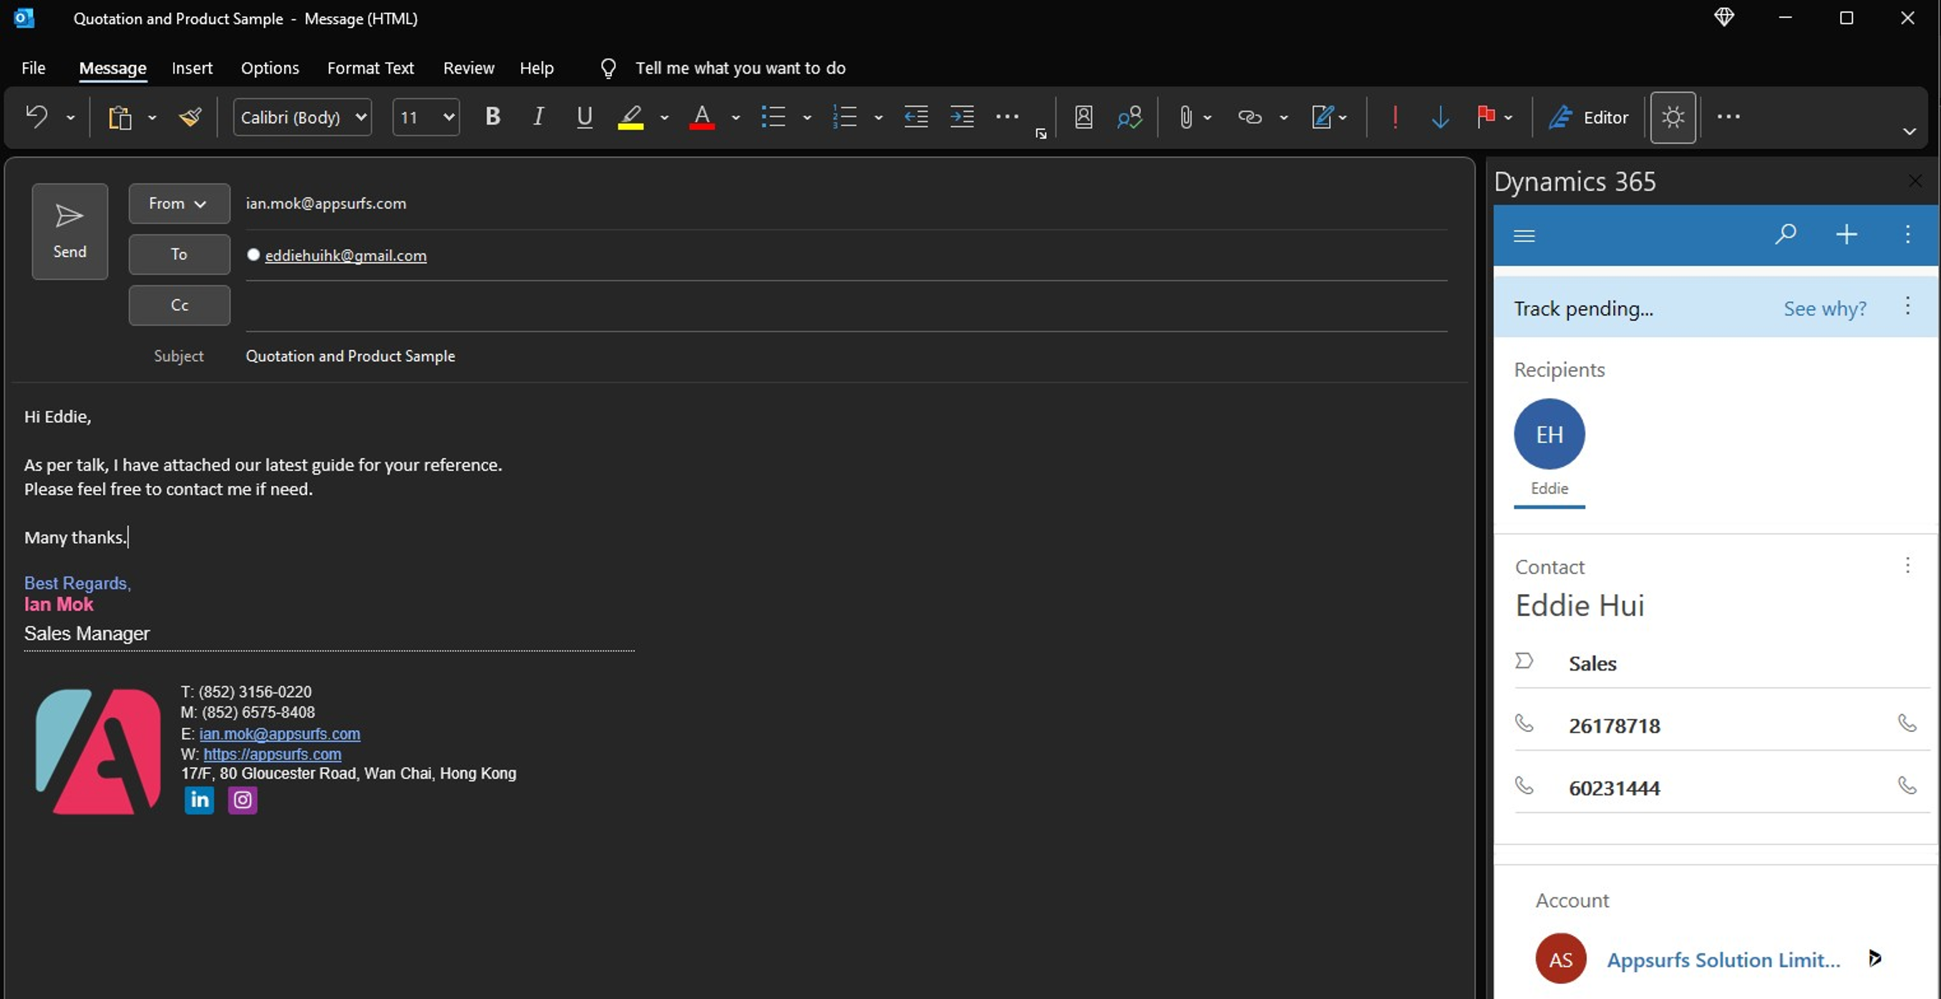Click the Cc input field

pyautogui.click(x=845, y=306)
